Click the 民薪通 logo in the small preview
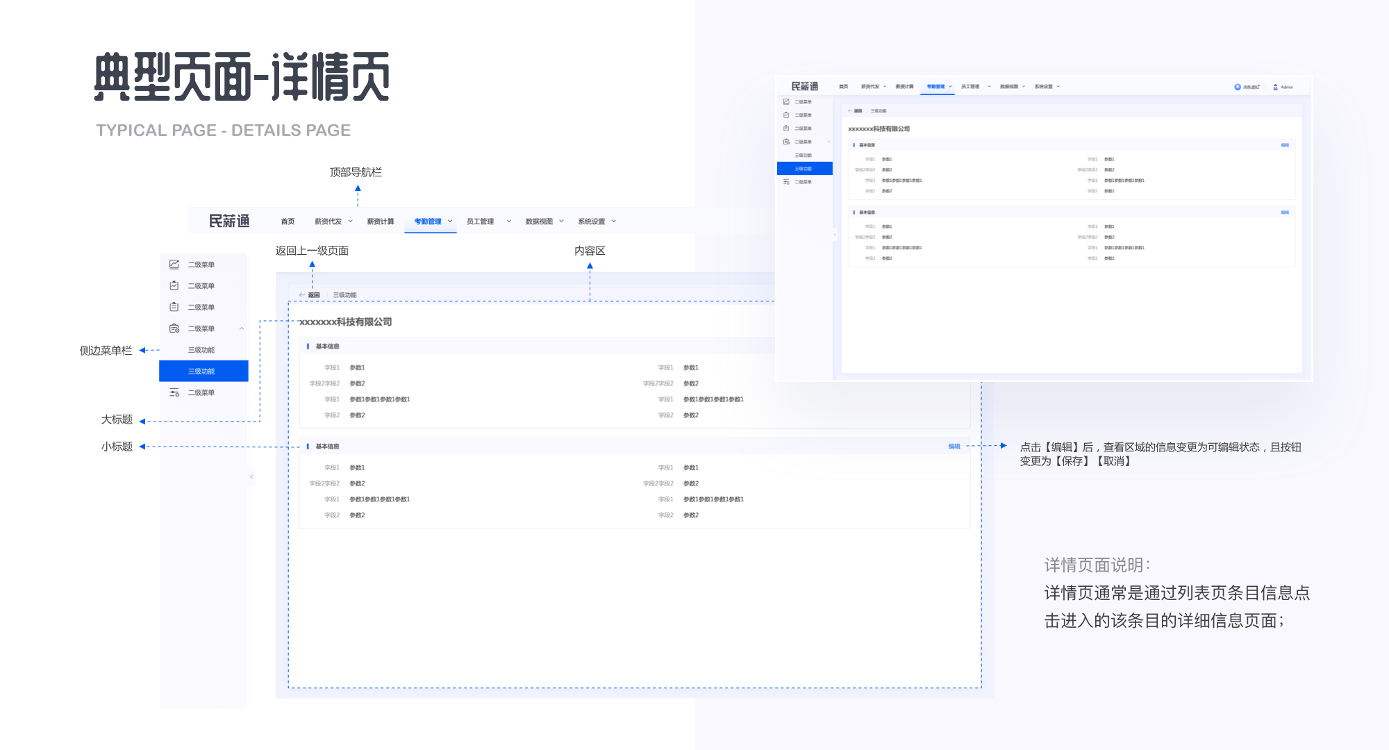 click(805, 86)
